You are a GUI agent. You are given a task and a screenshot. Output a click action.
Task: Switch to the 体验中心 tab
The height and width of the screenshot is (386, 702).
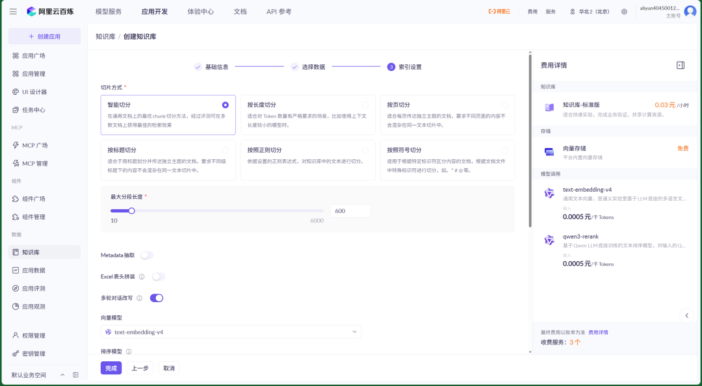coord(201,11)
